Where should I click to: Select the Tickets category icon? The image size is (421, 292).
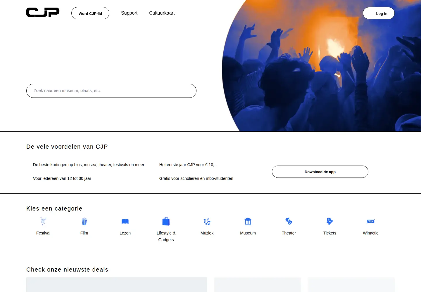pyautogui.click(x=330, y=221)
